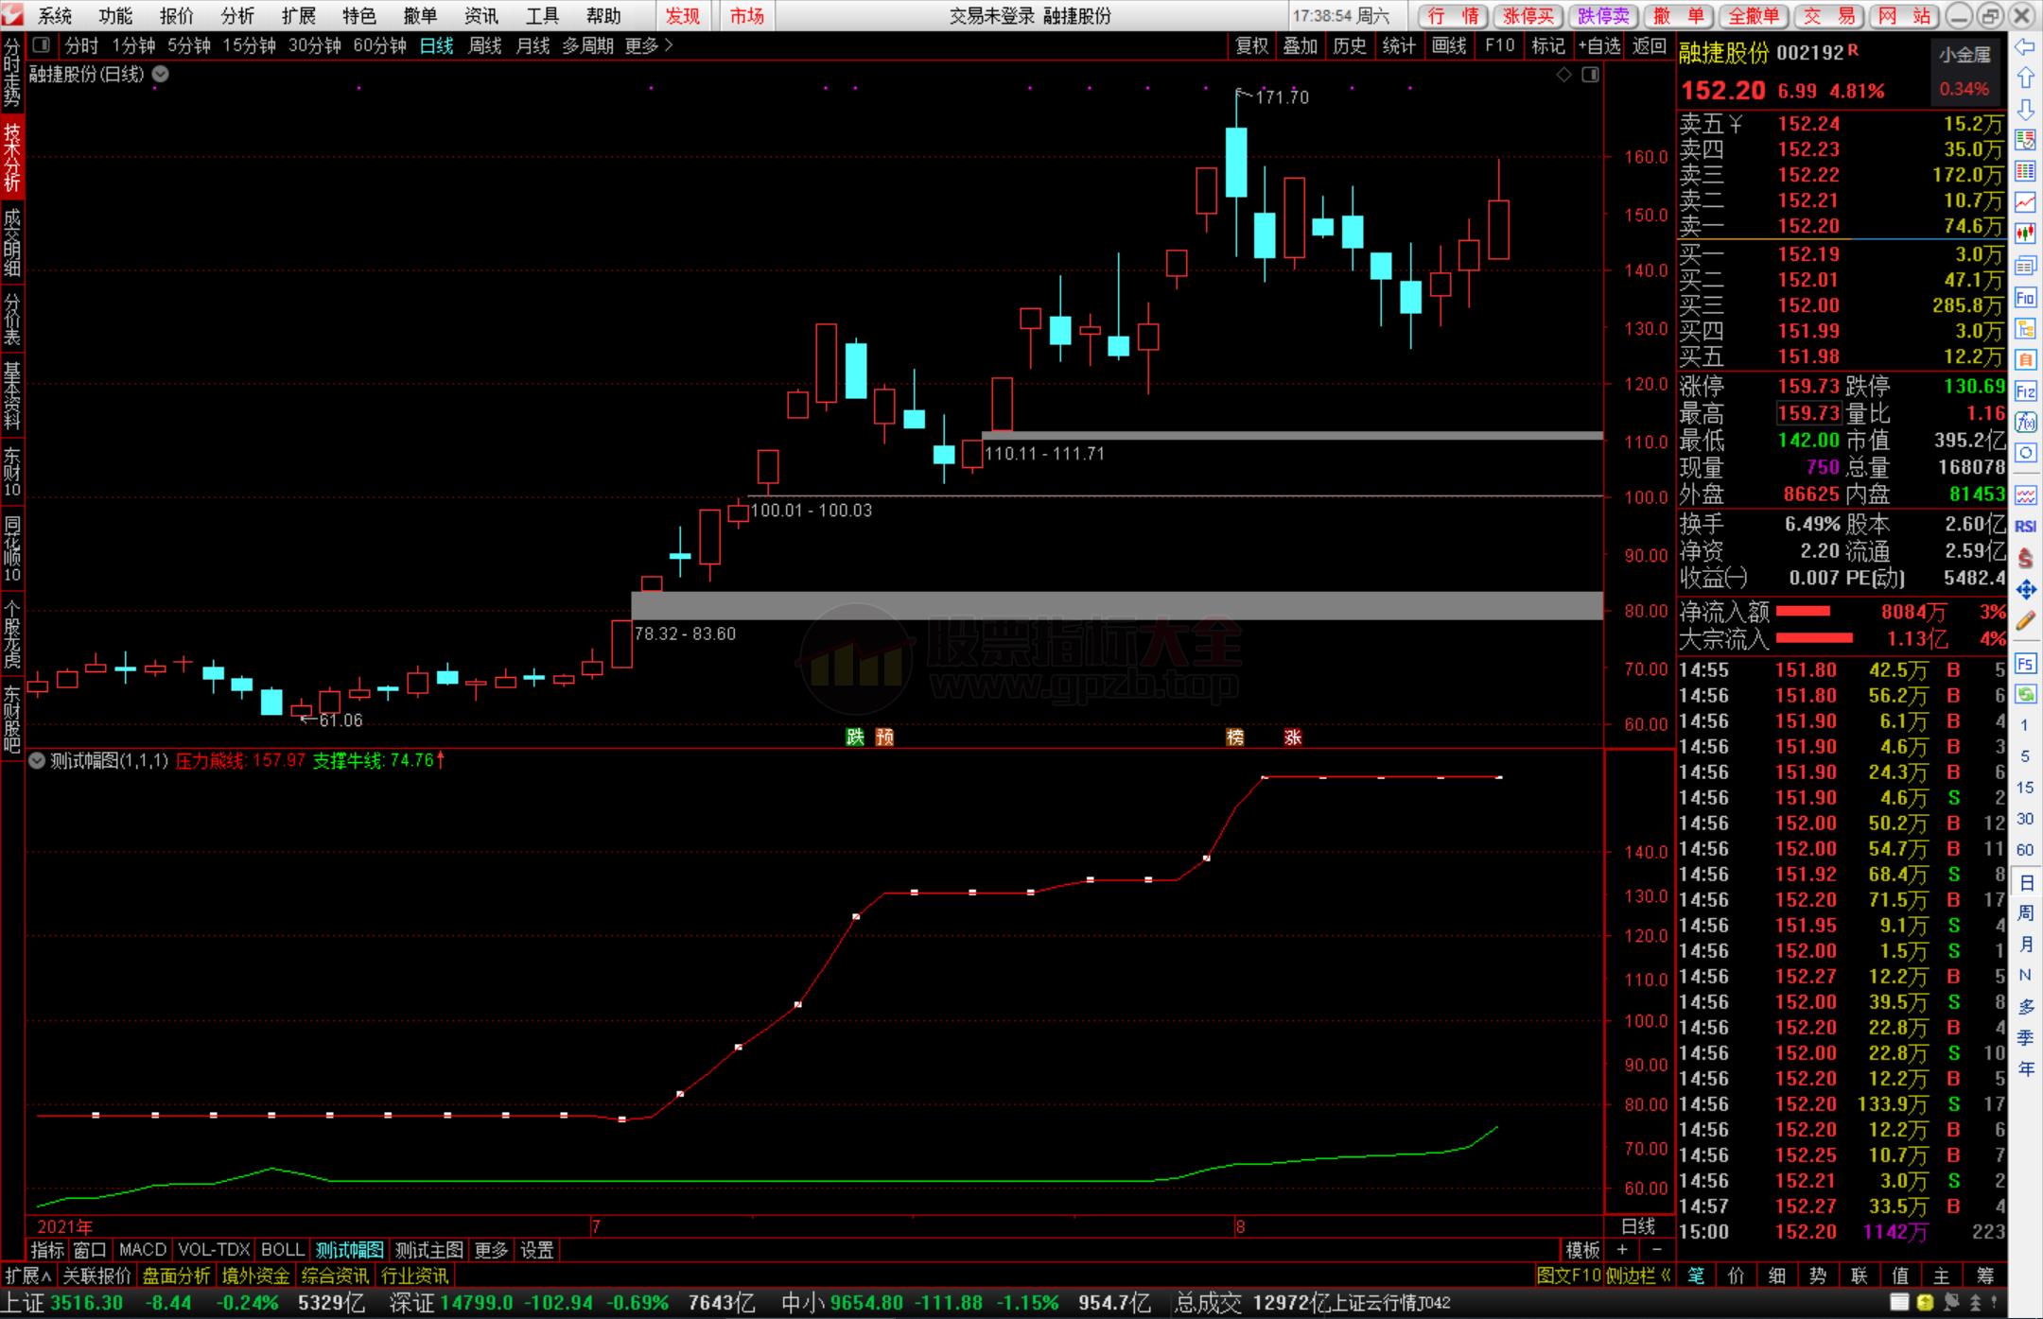This screenshot has height=1319, width=2043.
Task: Click the up arrow icon for previous stock
Action: (2025, 78)
